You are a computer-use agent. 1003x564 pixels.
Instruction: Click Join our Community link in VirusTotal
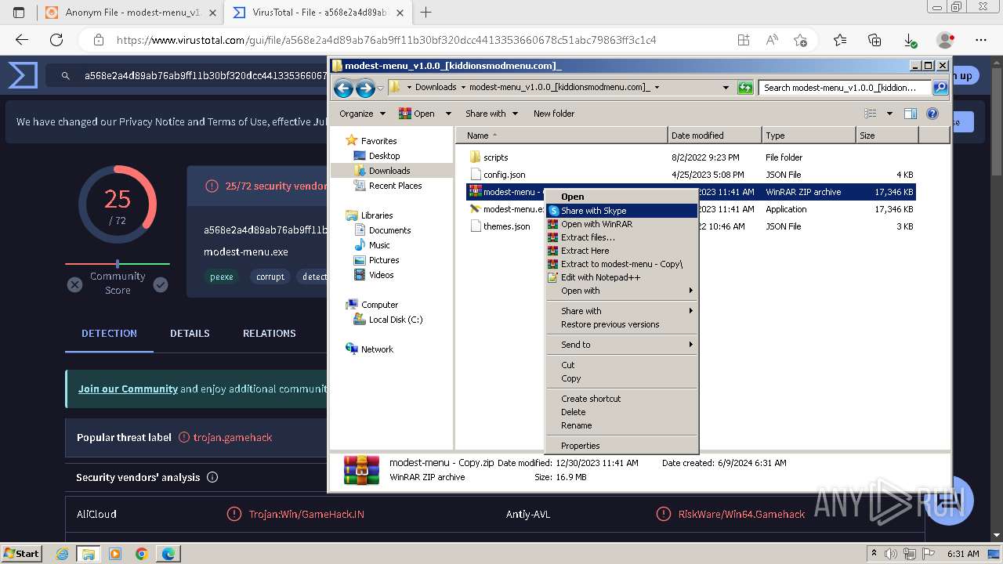pos(128,389)
